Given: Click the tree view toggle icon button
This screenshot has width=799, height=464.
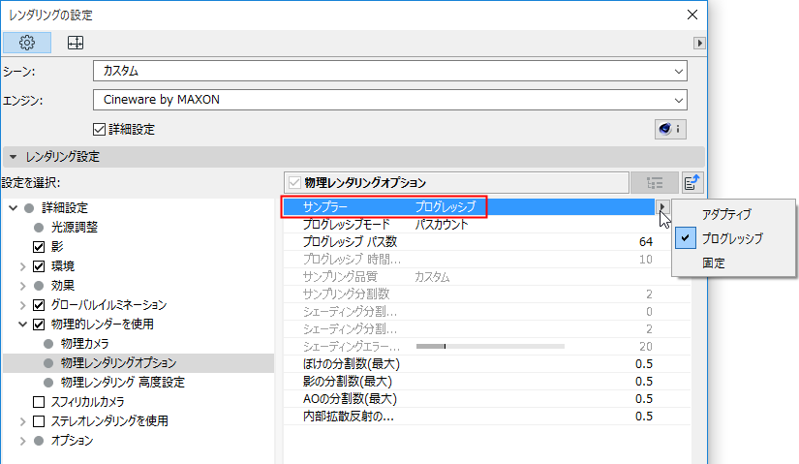Looking at the screenshot, I should coord(655,182).
